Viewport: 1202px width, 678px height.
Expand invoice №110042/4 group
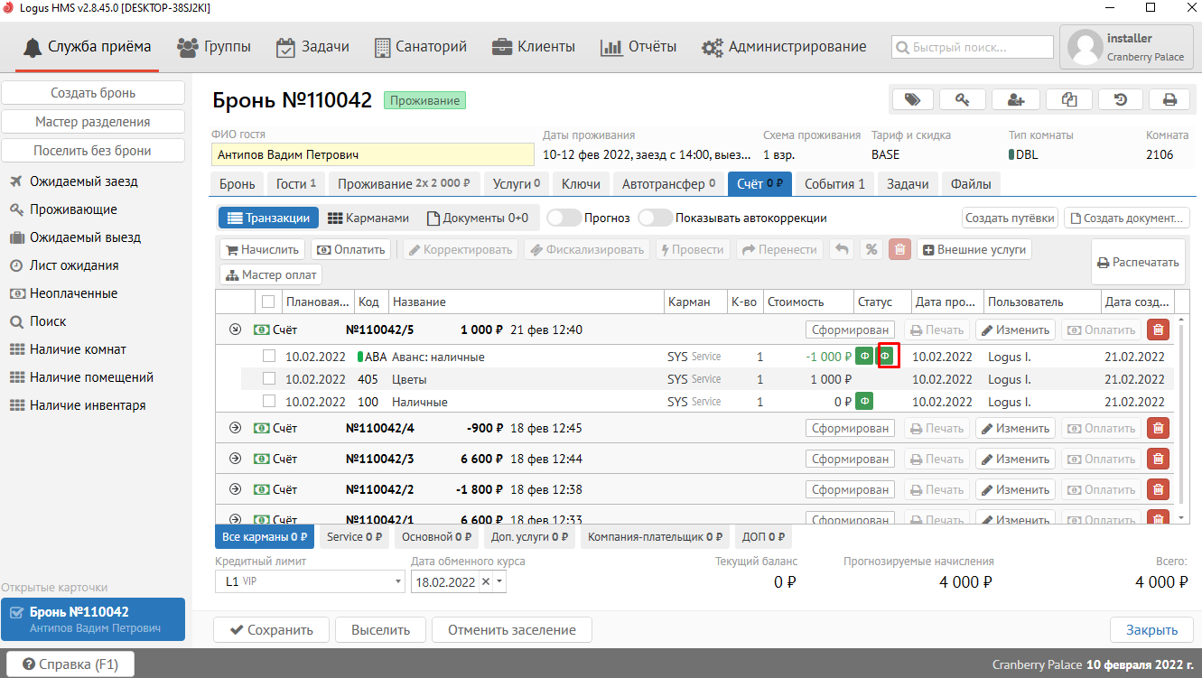[236, 428]
